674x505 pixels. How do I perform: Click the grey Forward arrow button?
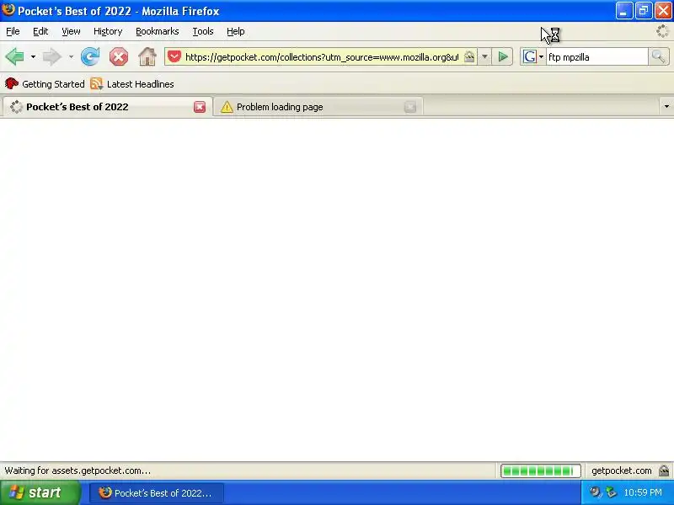pos(52,56)
